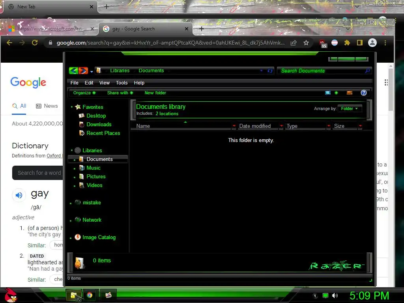Screen dimensions: 404x303
Task: Open Type column filter arrow
Action: point(329,126)
